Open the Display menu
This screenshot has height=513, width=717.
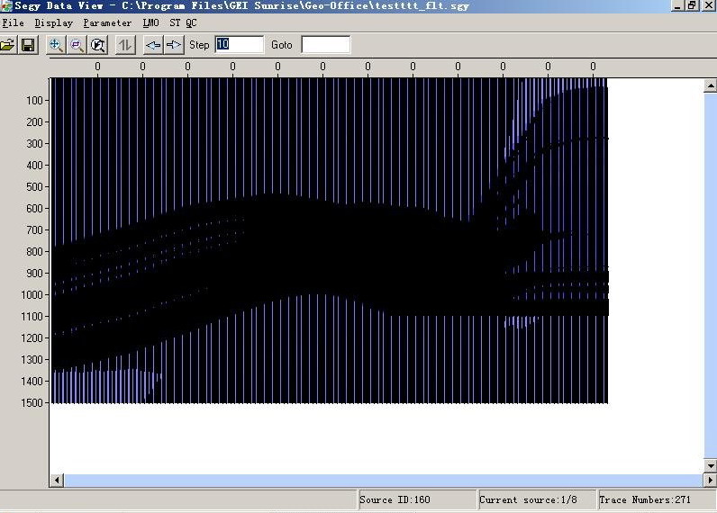(53, 22)
